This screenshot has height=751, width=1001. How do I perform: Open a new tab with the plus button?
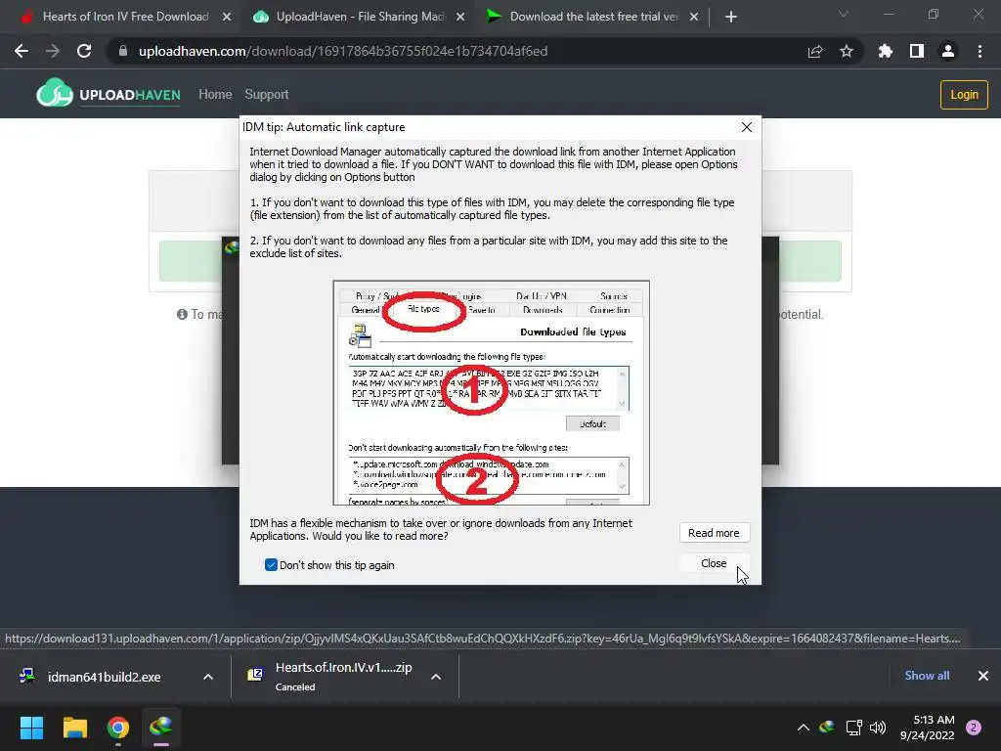coord(731,17)
